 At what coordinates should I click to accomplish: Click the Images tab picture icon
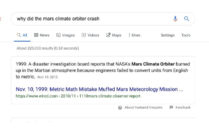click(x=58, y=35)
